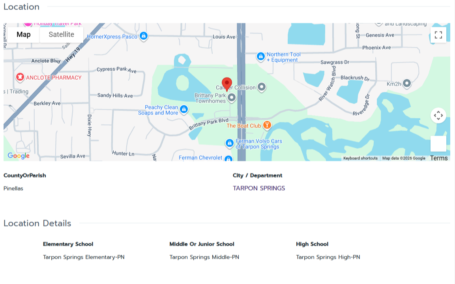
Task: Click the HornerXpress Pasco map icon
Action: (143, 36)
